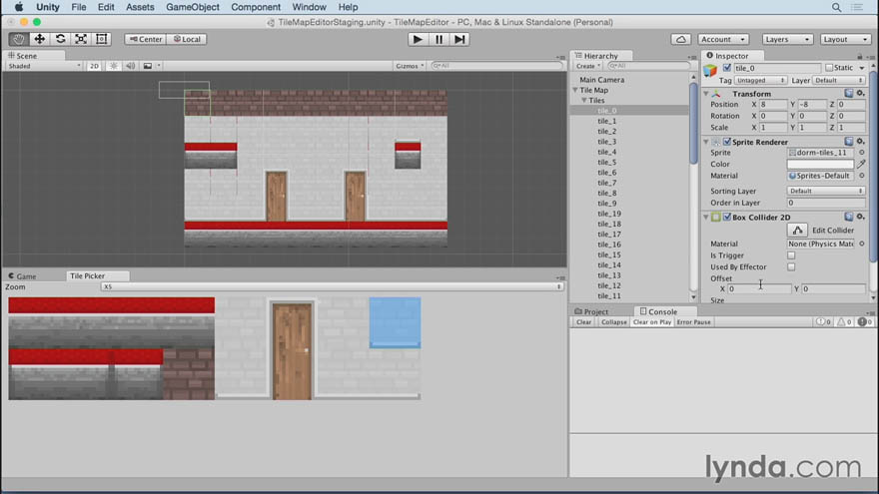Open the Tag Untagged dropdown
Viewport: 879px width, 494px height.
(760, 81)
